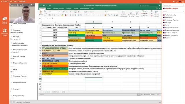The height and width of the screenshot is (104, 185).
Task: Open the Рецензирование ribbon tab
Action: [x=84, y=9]
